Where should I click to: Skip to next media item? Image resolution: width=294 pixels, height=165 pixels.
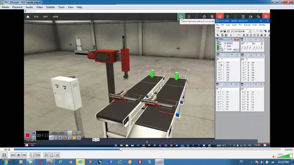click(x=24, y=155)
